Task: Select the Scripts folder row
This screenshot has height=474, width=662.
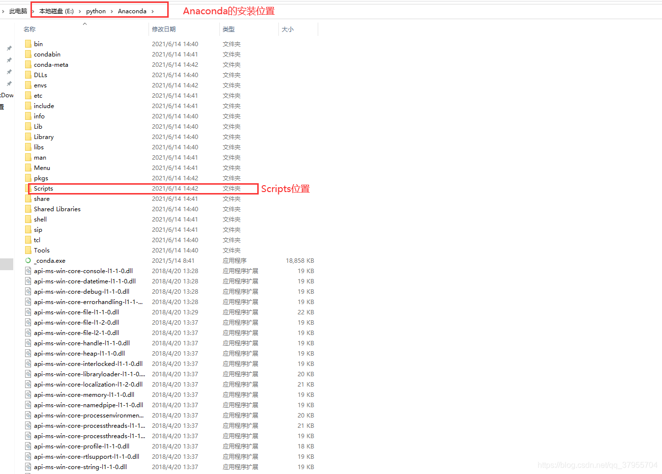Action: [x=143, y=189]
